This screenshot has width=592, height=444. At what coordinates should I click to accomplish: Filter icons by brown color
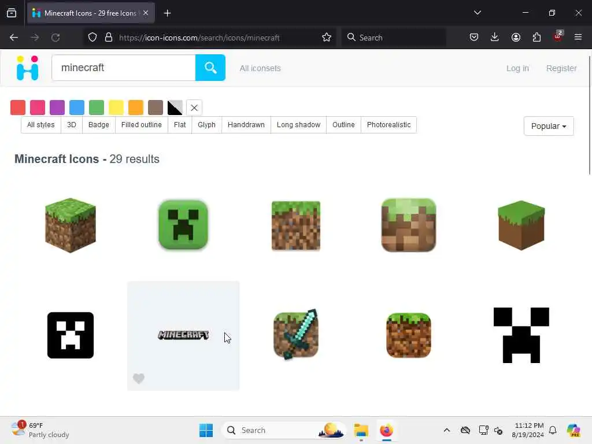coord(155,108)
